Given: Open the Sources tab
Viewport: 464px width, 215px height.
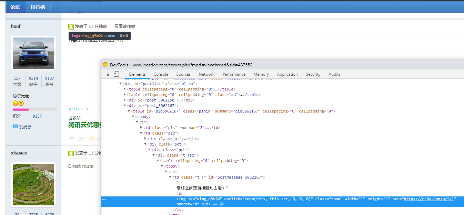Looking at the screenshot, I should click(183, 74).
